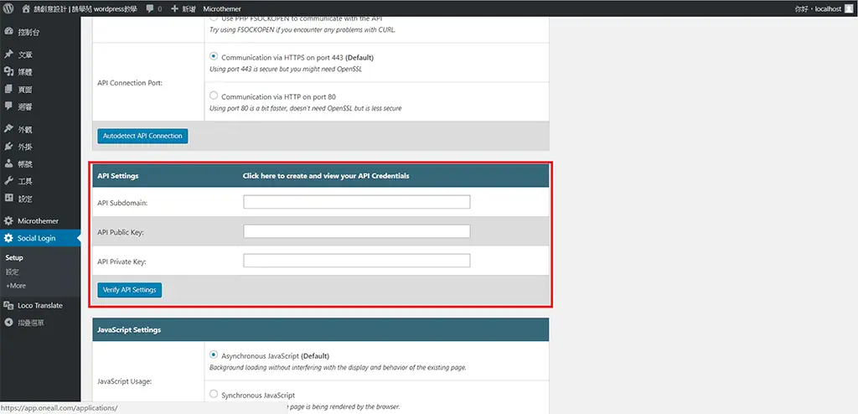Select Communication via HTTP on port 80
Image resolution: width=858 pixels, height=414 pixels.
214,96
